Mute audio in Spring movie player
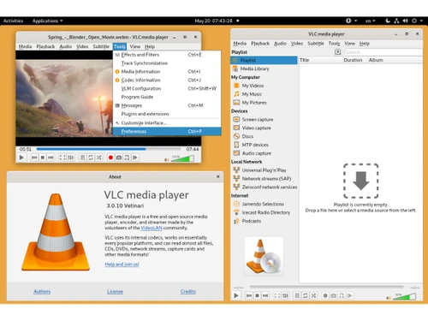 167,159
